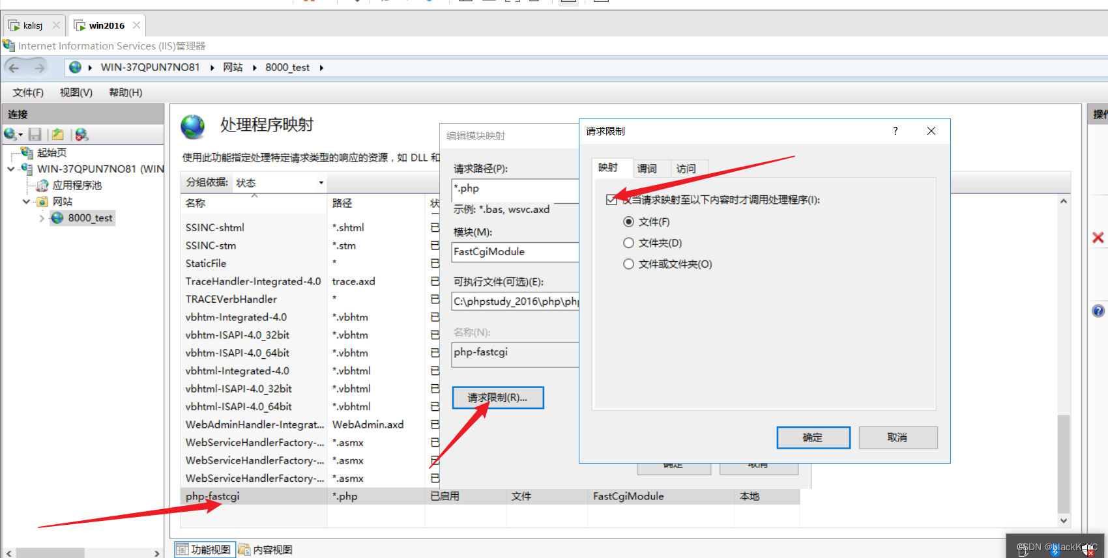The image size is (1108, 558).
Task: Click the WIN-37QPUN7NO81 server icon in tree
Action: click(27, 169)
